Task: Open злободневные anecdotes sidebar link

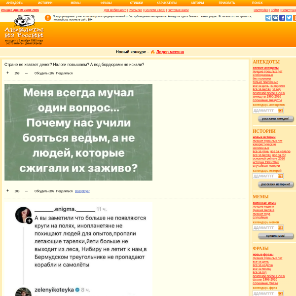Action: click(263, 75)
